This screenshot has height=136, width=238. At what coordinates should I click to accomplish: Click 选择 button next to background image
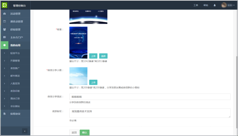pyautogui.click(x=103, y=56)
